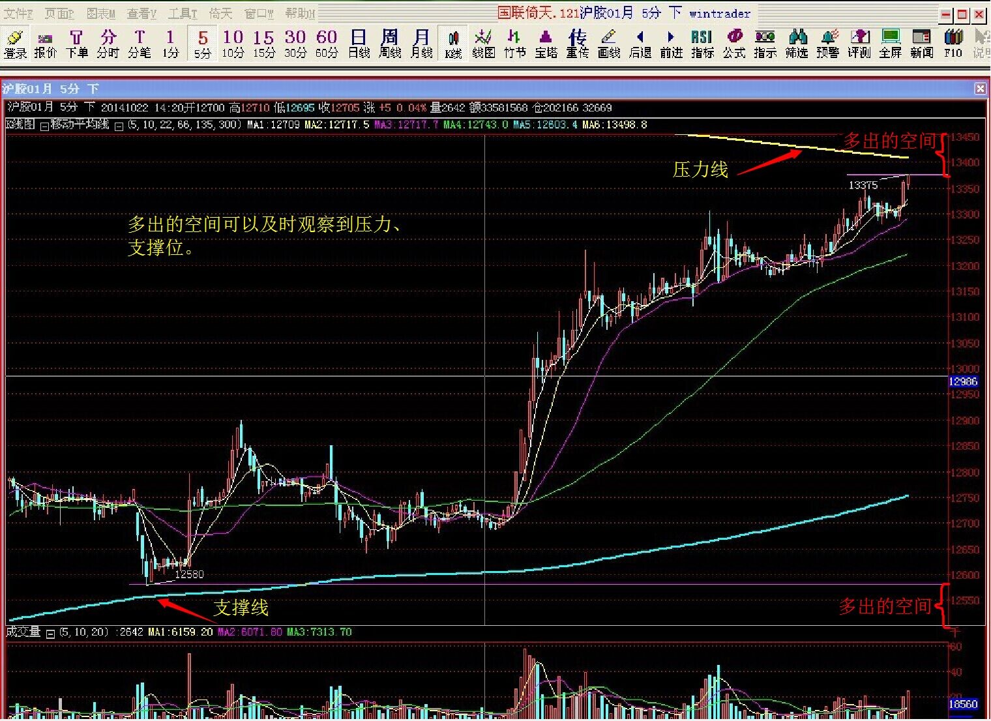
Task: Click the 下单 place order icon
Action: pos(76,44)
